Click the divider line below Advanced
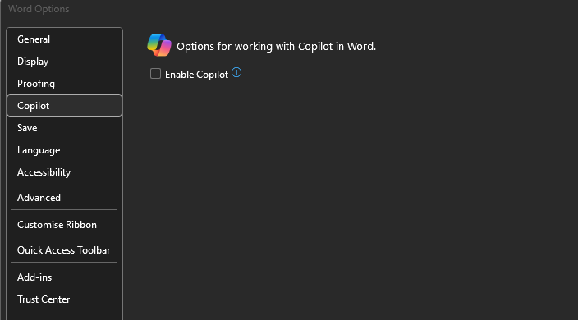Image resolution: width=578 pixels, height=320 pixels. 65,210
